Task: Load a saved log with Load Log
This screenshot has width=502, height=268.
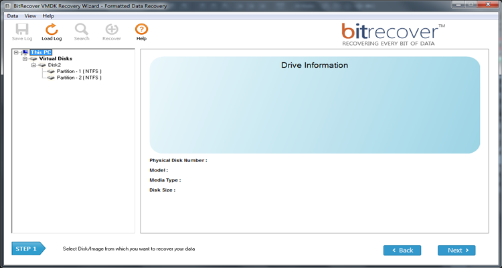Action: (52, 32)
